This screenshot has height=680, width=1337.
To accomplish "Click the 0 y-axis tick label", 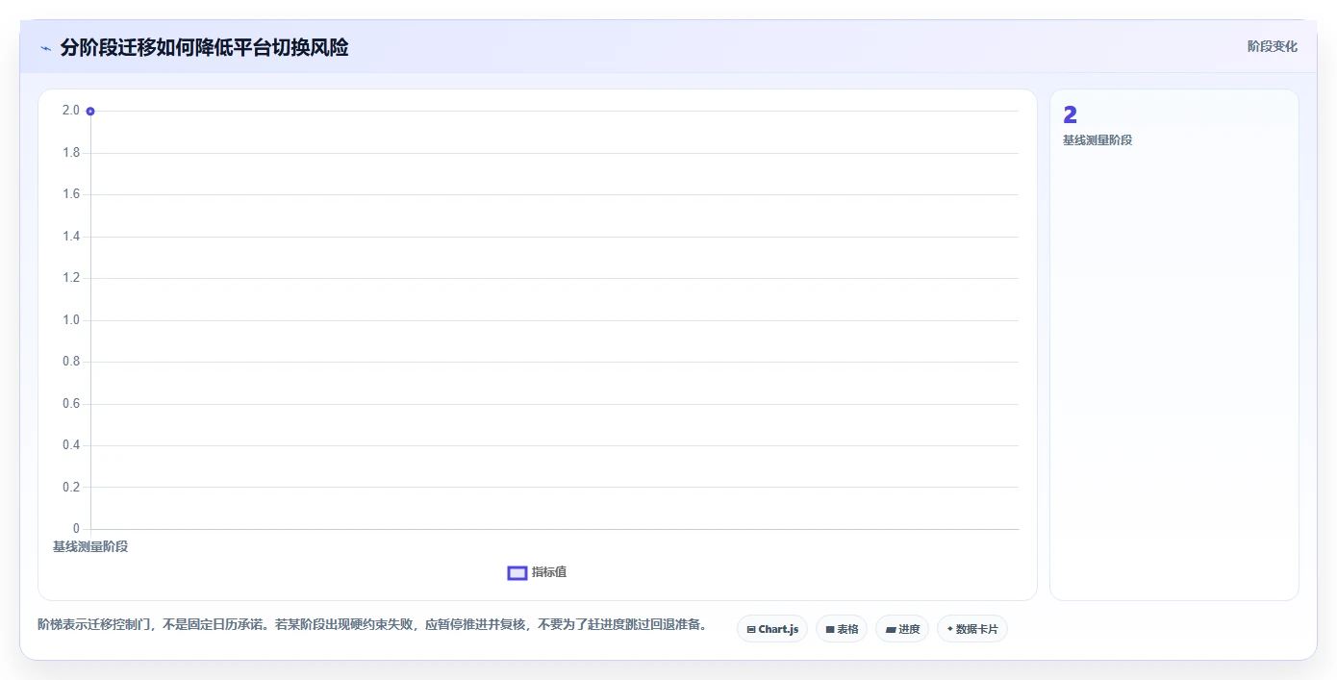I will [x=76, y=529].
